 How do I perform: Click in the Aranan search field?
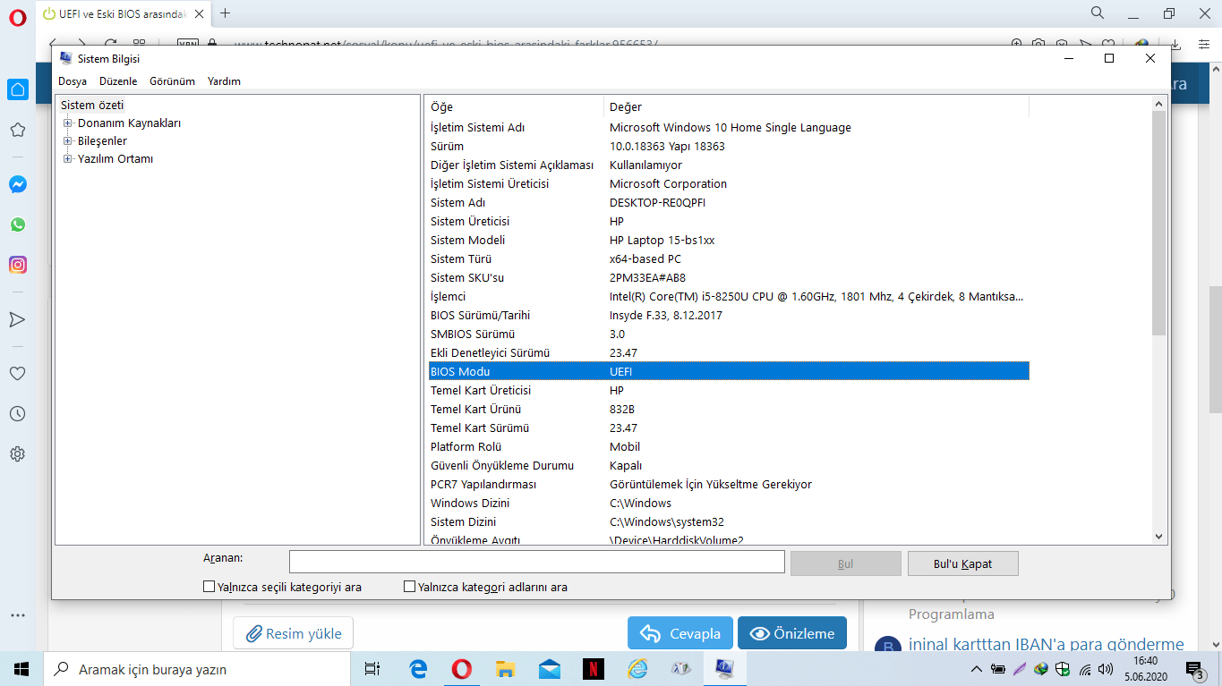point(537,562)
